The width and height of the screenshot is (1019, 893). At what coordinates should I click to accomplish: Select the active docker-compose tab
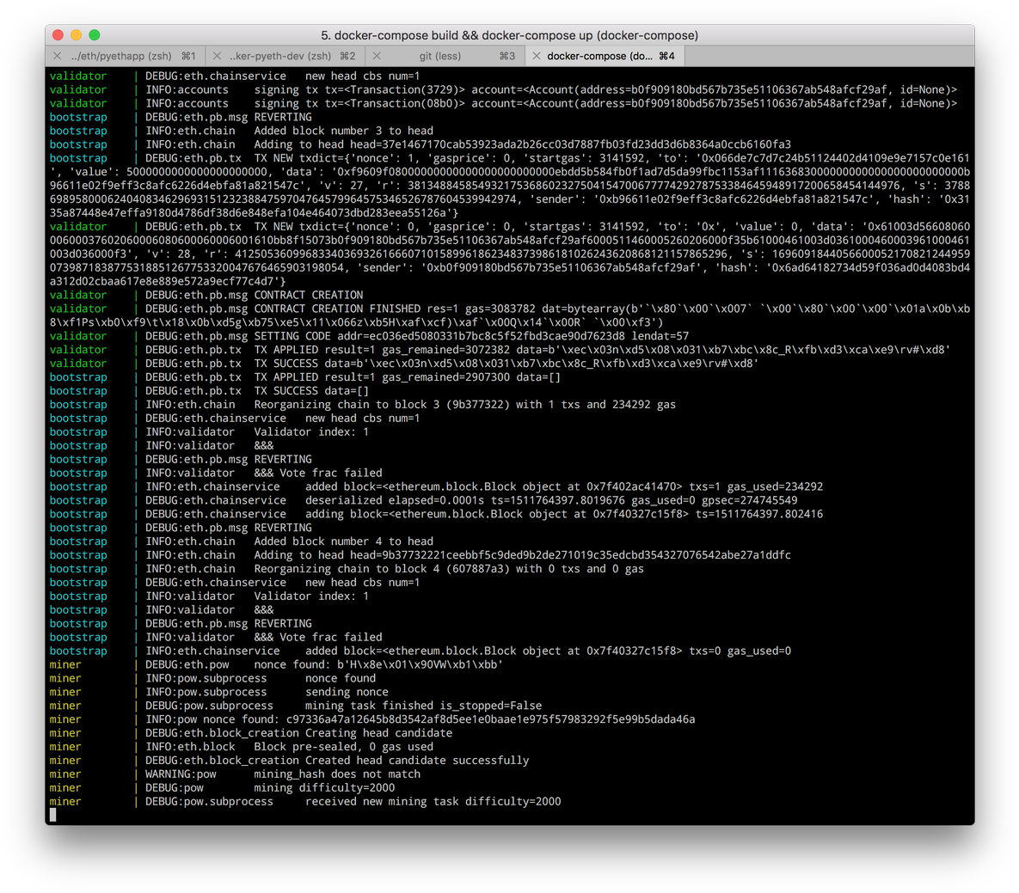tap(602, 55)
